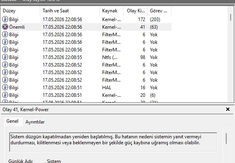Click event ID 98 cell

[143, 57]
